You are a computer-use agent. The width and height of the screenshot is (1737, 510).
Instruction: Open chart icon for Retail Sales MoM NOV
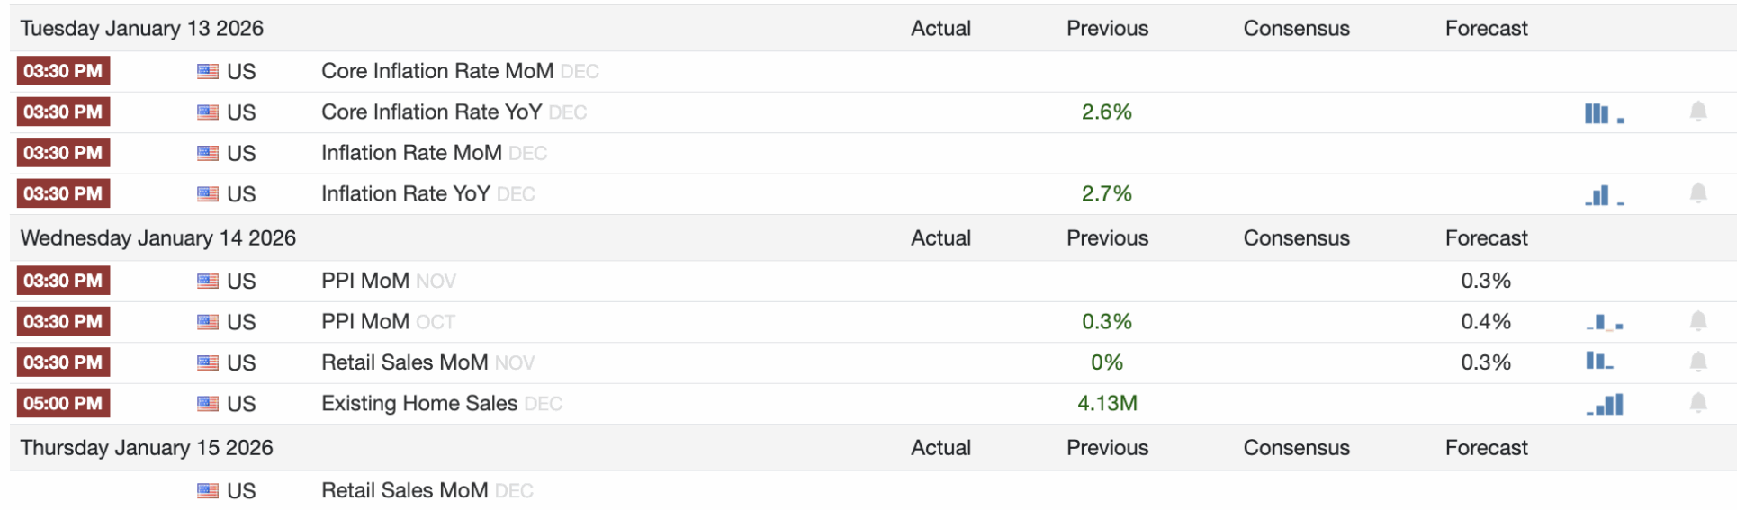1599,362
